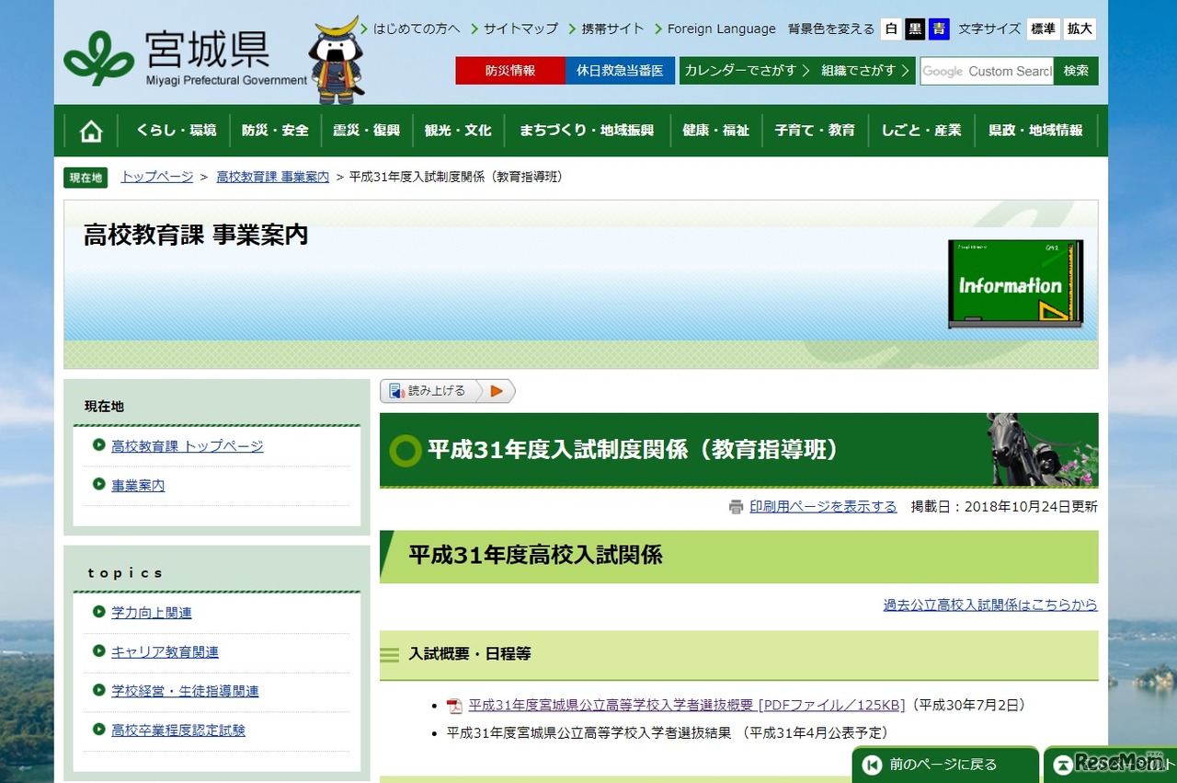Image resolution: width=1177 pixels, height=783 pixels.
Task: Open the 子育て・教育 menu
Action: pos(814,131)
